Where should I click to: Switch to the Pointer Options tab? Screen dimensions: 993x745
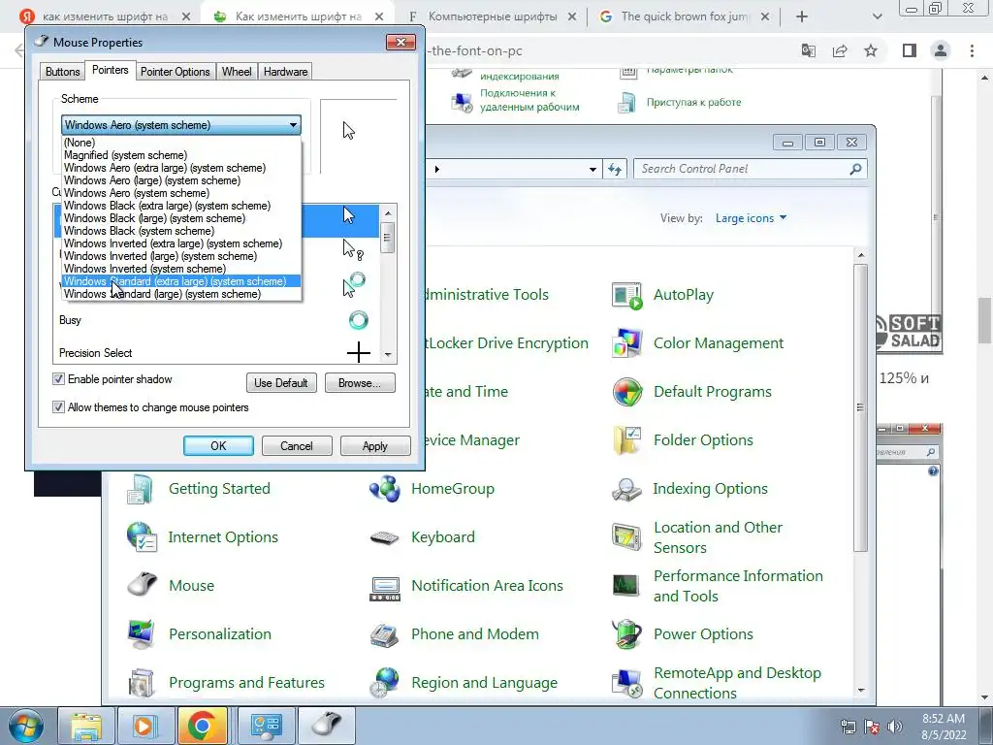point(175,72)
